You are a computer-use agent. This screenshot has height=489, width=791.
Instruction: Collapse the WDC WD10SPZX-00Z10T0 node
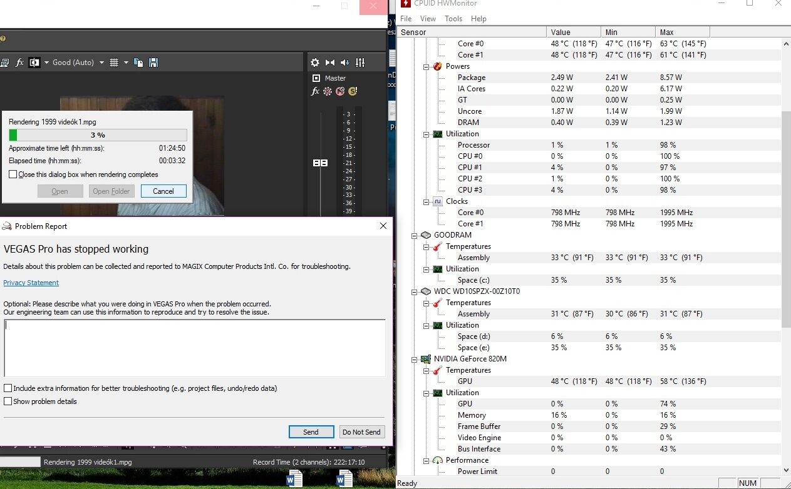pos(414,291)
